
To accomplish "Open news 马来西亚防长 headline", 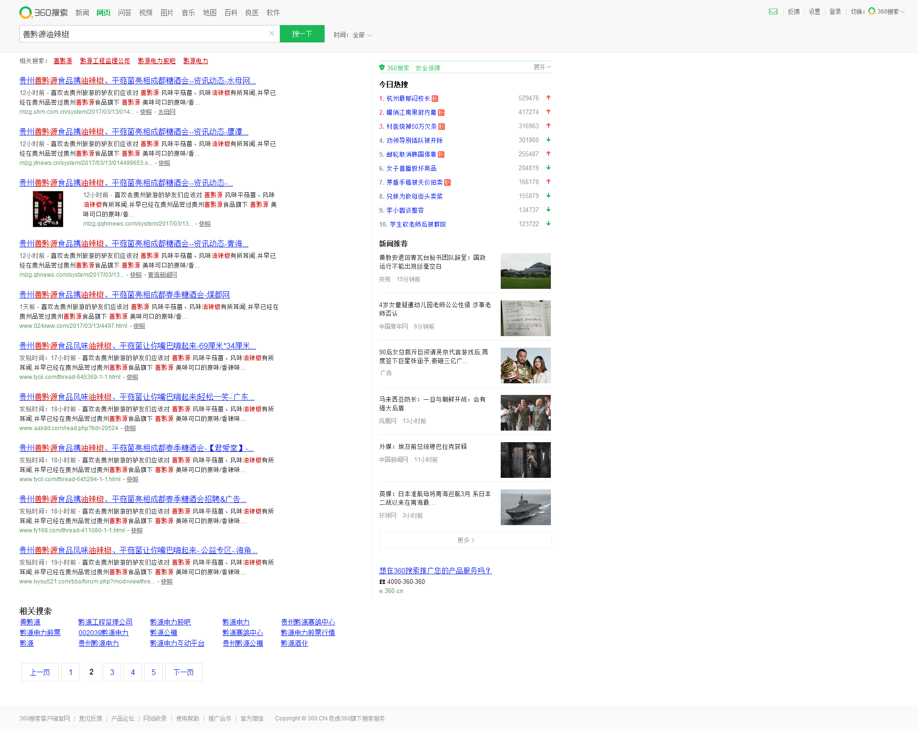I will click(432, 404).
